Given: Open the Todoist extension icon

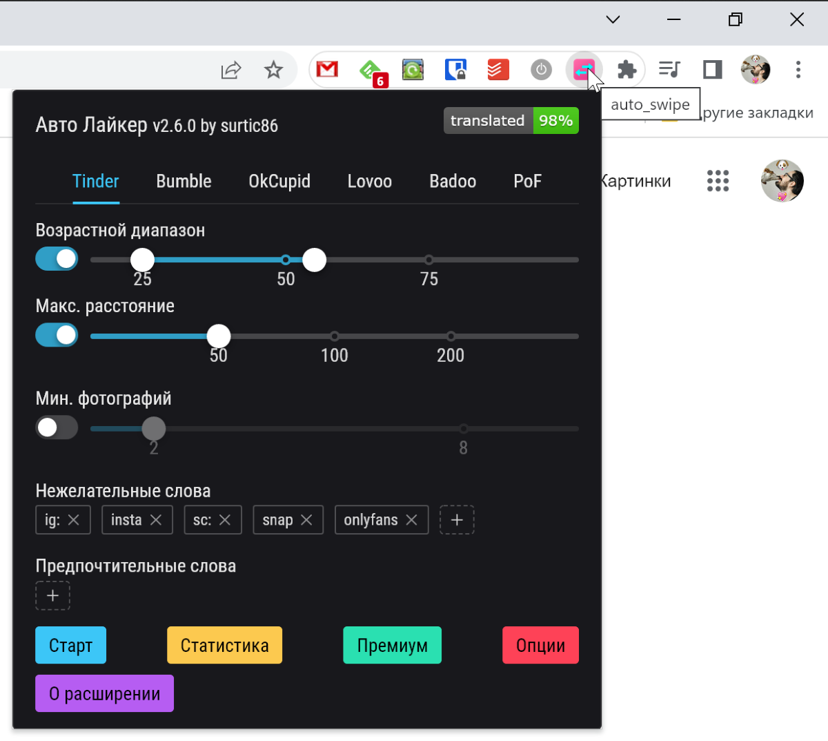Looking at the screenshot, I should (x=498, y=69).
